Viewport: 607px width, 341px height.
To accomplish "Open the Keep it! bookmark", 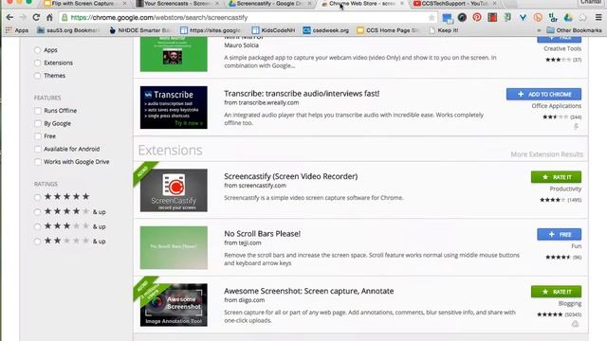I will [444, 30].
